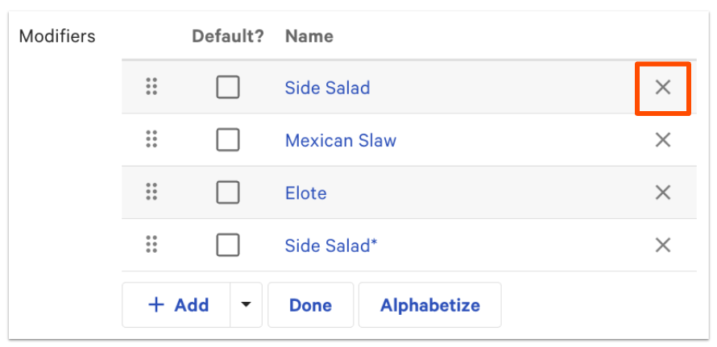Click the Side Salad* drag handle
Screen dimensions: 717x347
[151, 245]
